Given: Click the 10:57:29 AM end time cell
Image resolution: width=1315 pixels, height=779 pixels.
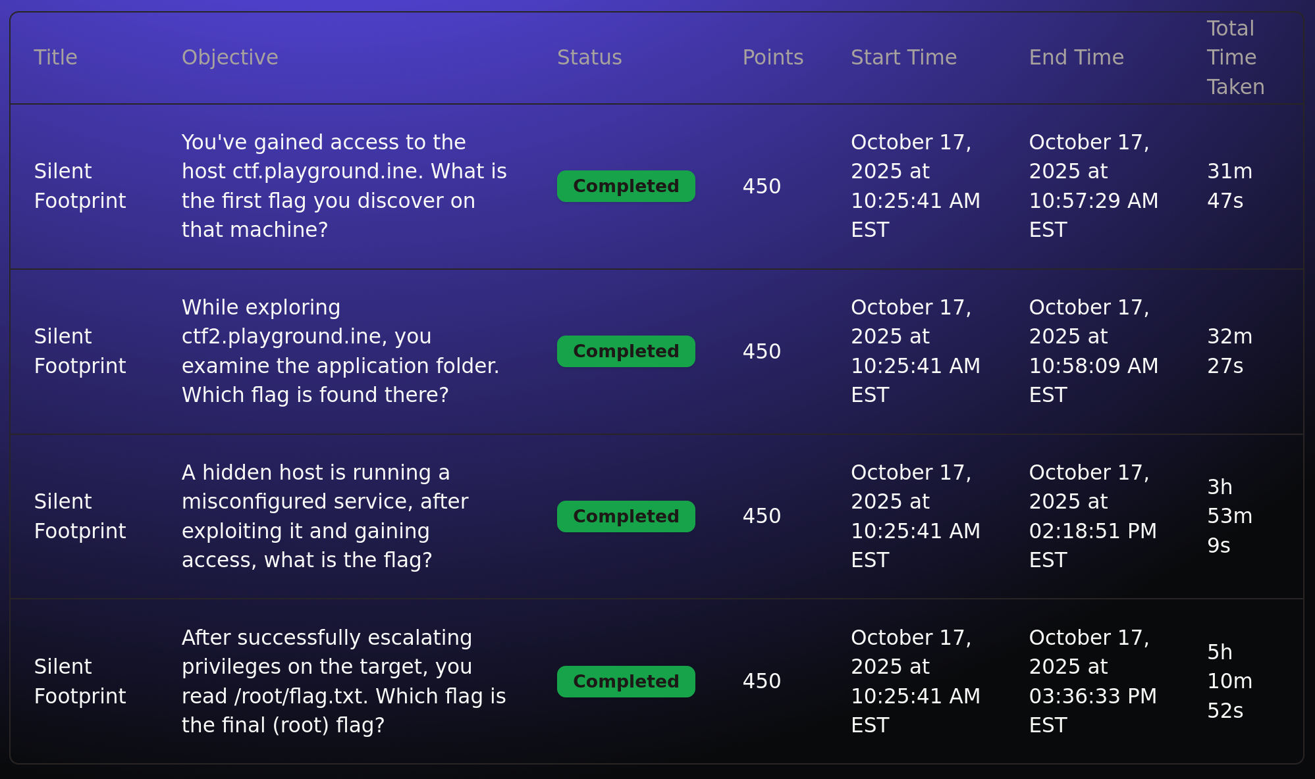Looking at the screenshot, I should tap(1093, 186).
